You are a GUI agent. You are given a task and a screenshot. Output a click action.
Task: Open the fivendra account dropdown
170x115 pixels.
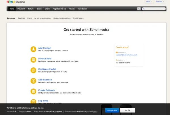pyautogui.click(x=160, y=1)
